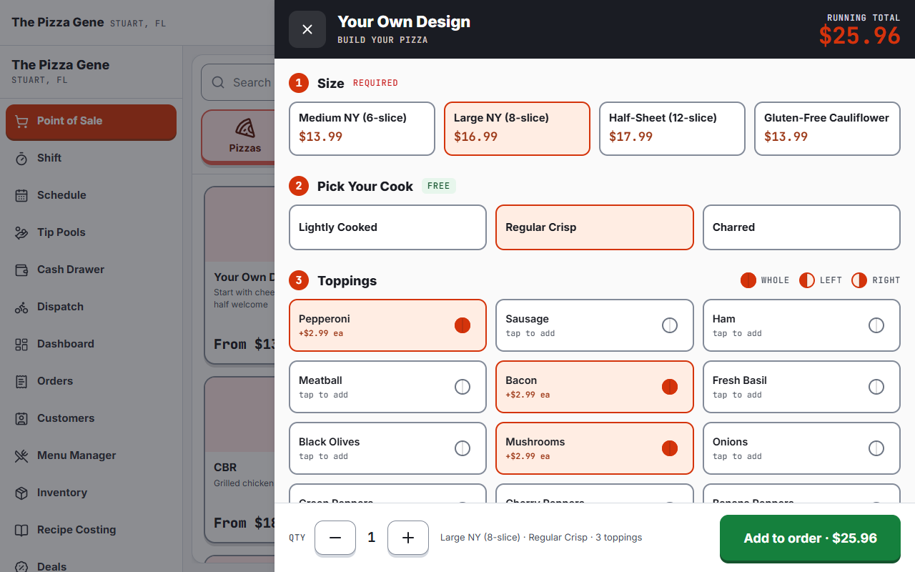Click Fresh Basil placement circle icon
915x572 pixels.
(x=876, y=387)
